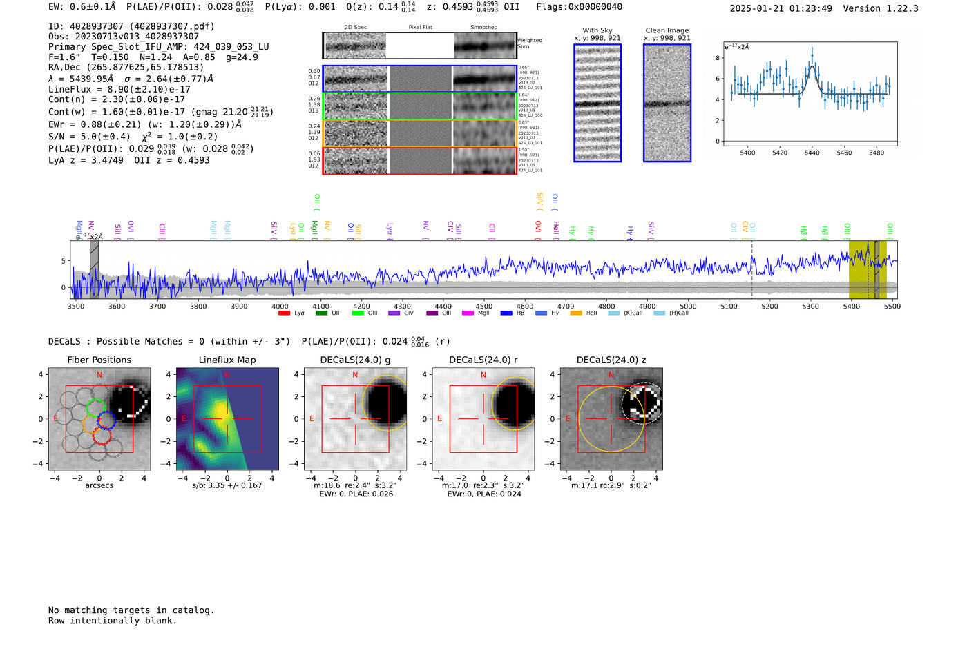Image resolution: width=967 pixels, height=658 pixels.
Task: Click the 'm:17.1 rc:2.9" s:0.2"' caption
Action: tap(611, 485)
